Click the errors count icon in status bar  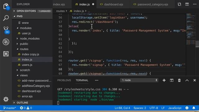tap(21, 108)
